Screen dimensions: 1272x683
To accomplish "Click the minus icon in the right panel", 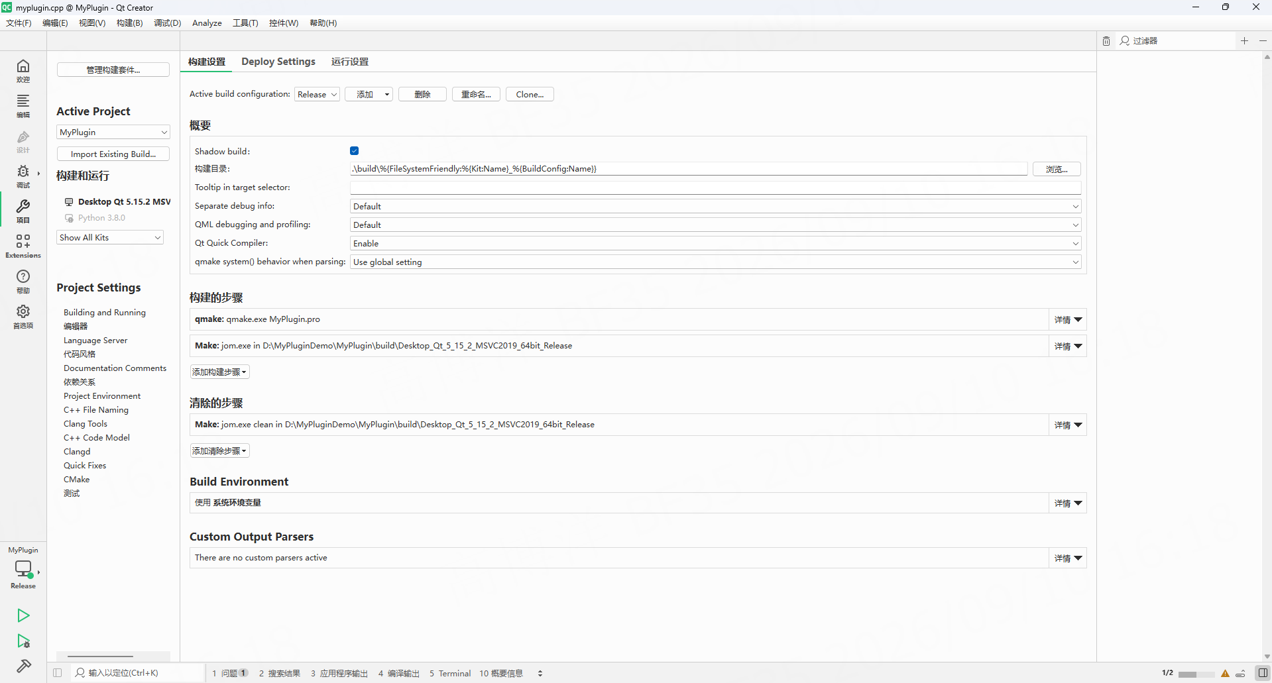I will point(1263,41).
